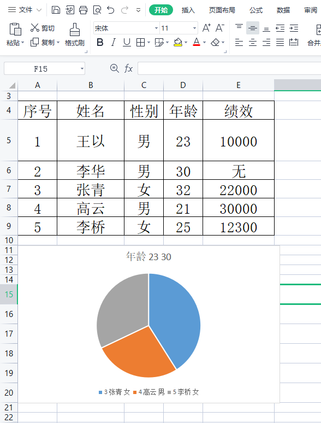The image size is (321, 423).
Task: Click the Redo arrow
Action: (x=124, y=10)
